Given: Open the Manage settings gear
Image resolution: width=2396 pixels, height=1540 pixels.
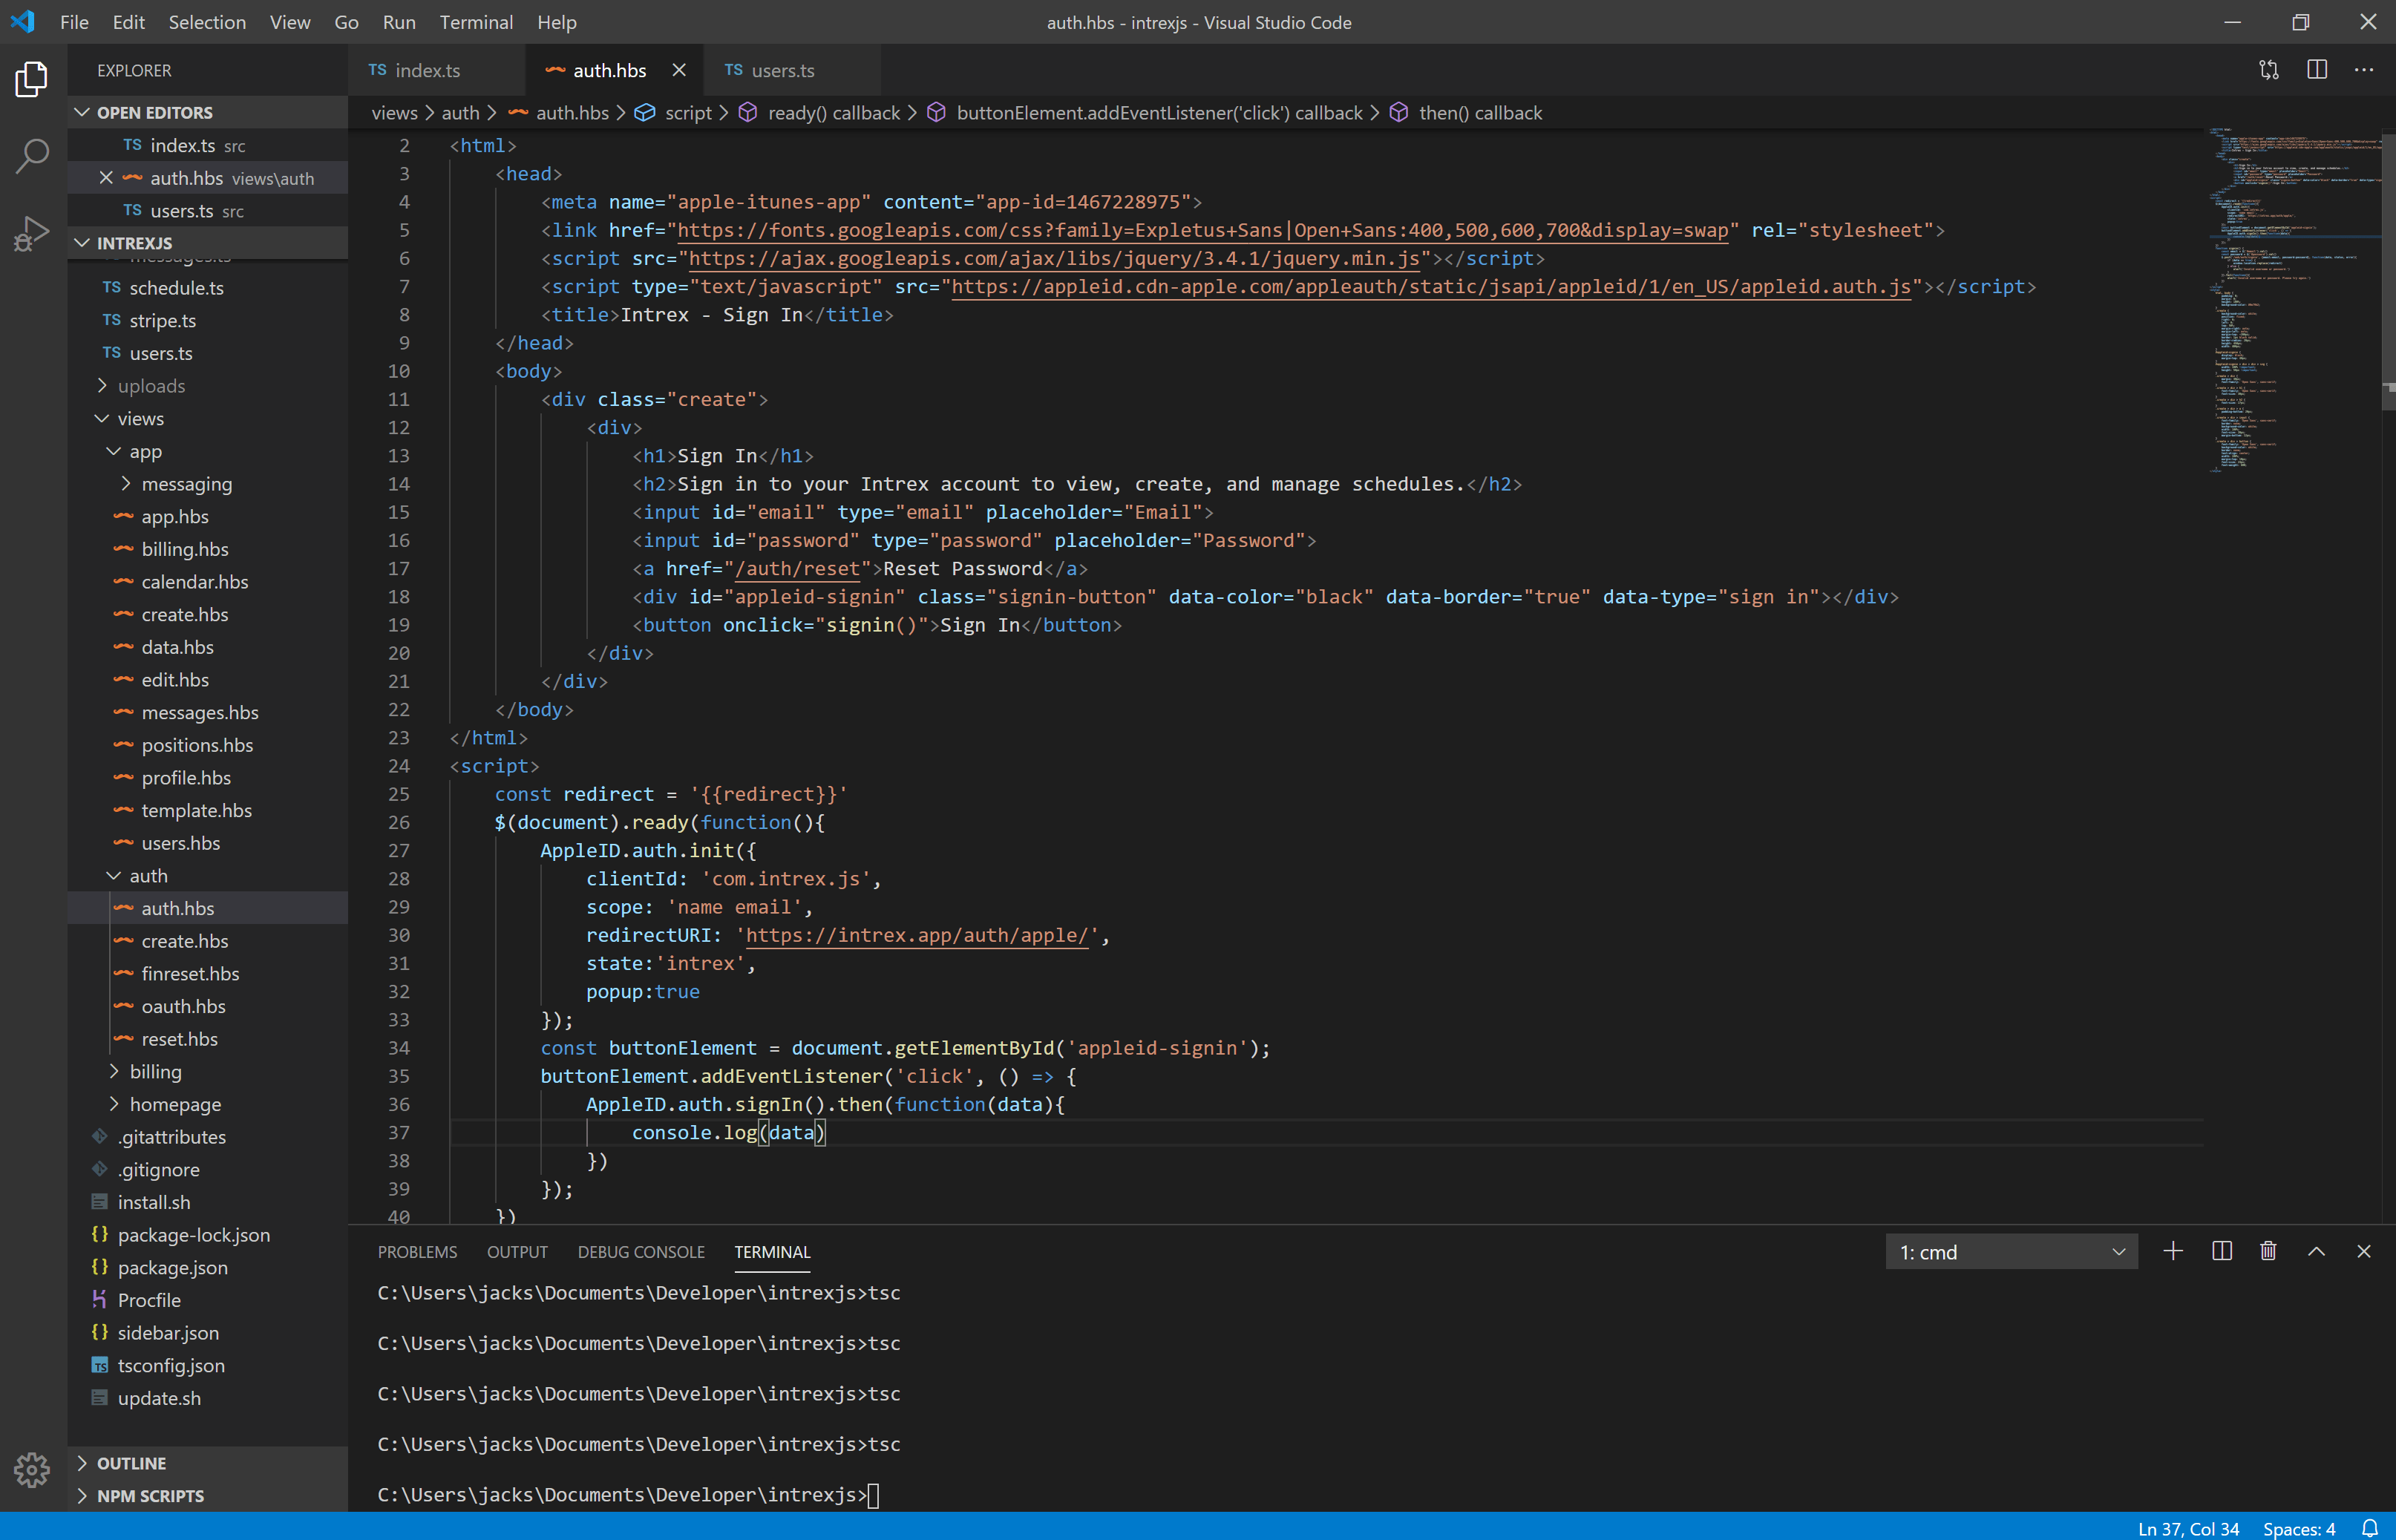Looking at the screenshot, I should pos(32,1470).
